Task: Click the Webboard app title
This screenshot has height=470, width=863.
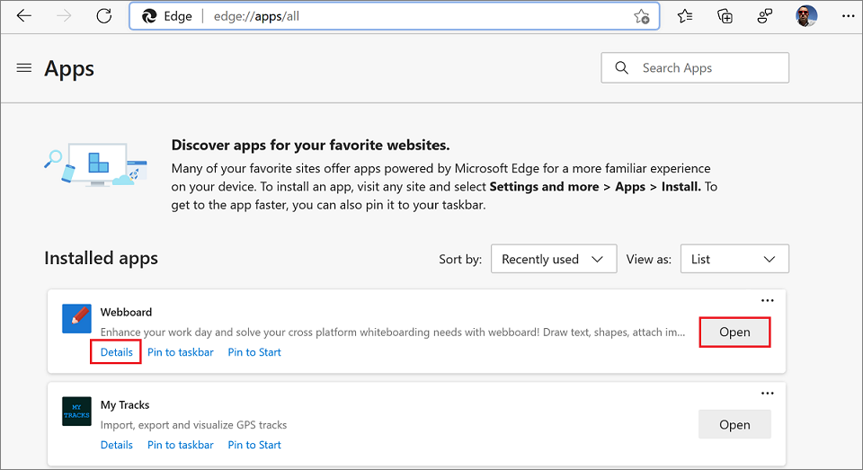Action: click(126, 312)
